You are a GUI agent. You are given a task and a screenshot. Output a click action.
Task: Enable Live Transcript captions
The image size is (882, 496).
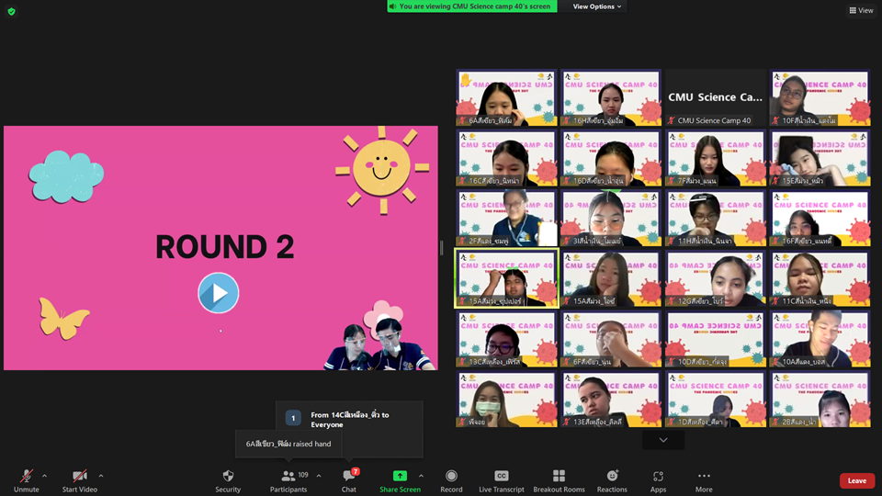point(502,479)
